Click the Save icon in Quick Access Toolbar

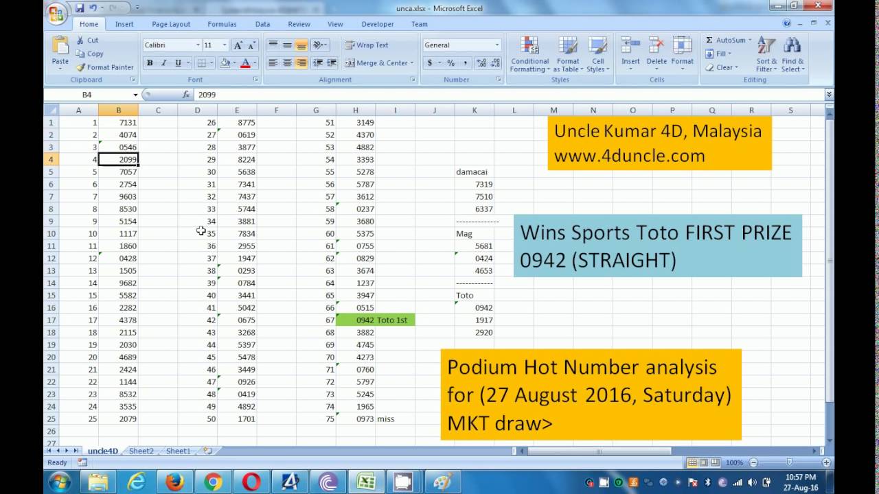(80, 8)
